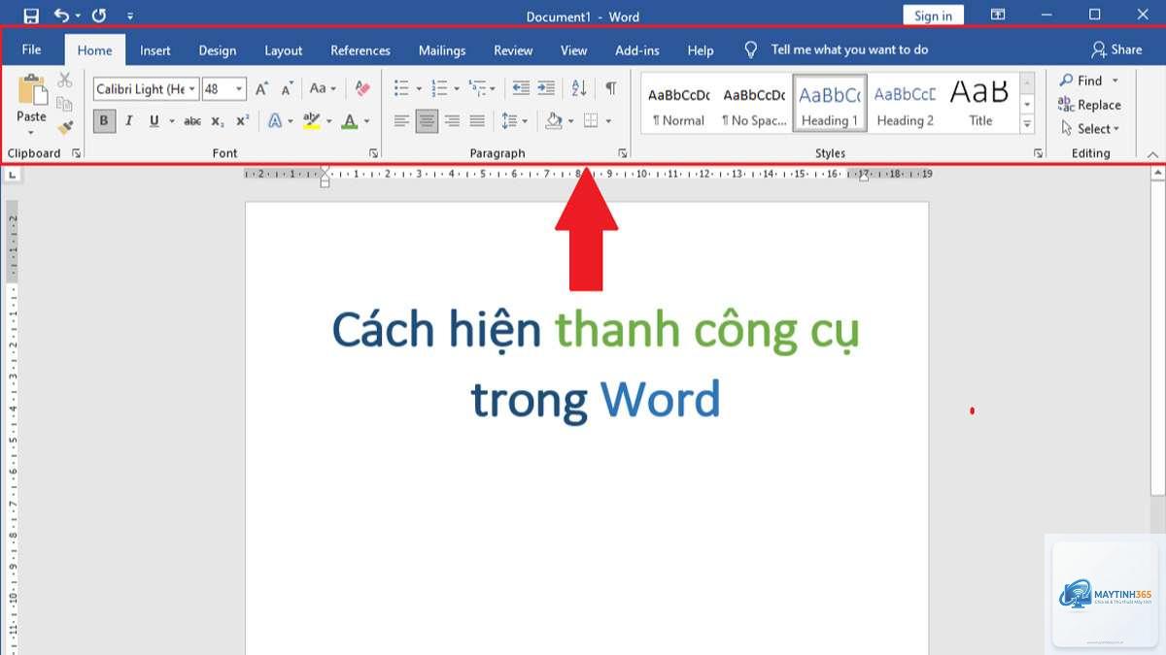Select Justify alignment
This screenshot has width=1166, height=655.
coord(477,121)
